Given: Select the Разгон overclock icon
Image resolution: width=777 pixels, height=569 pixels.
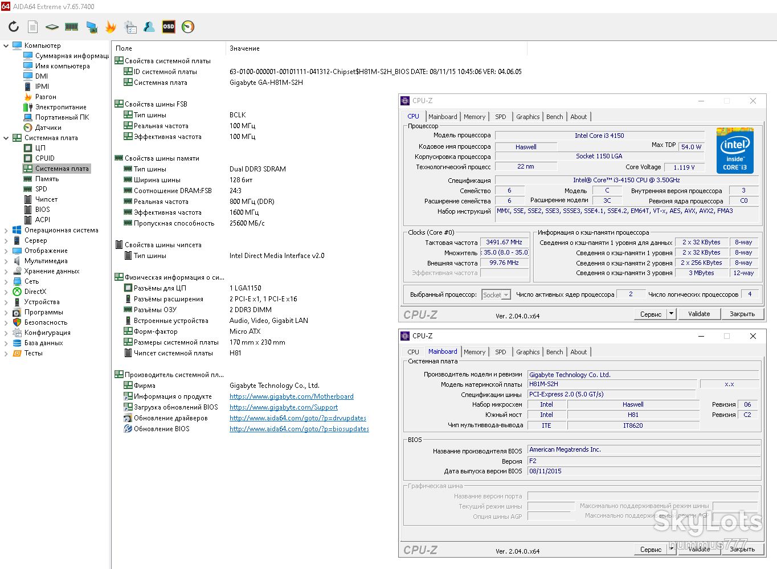Looking at the screenshot, I should click(28, 97).
